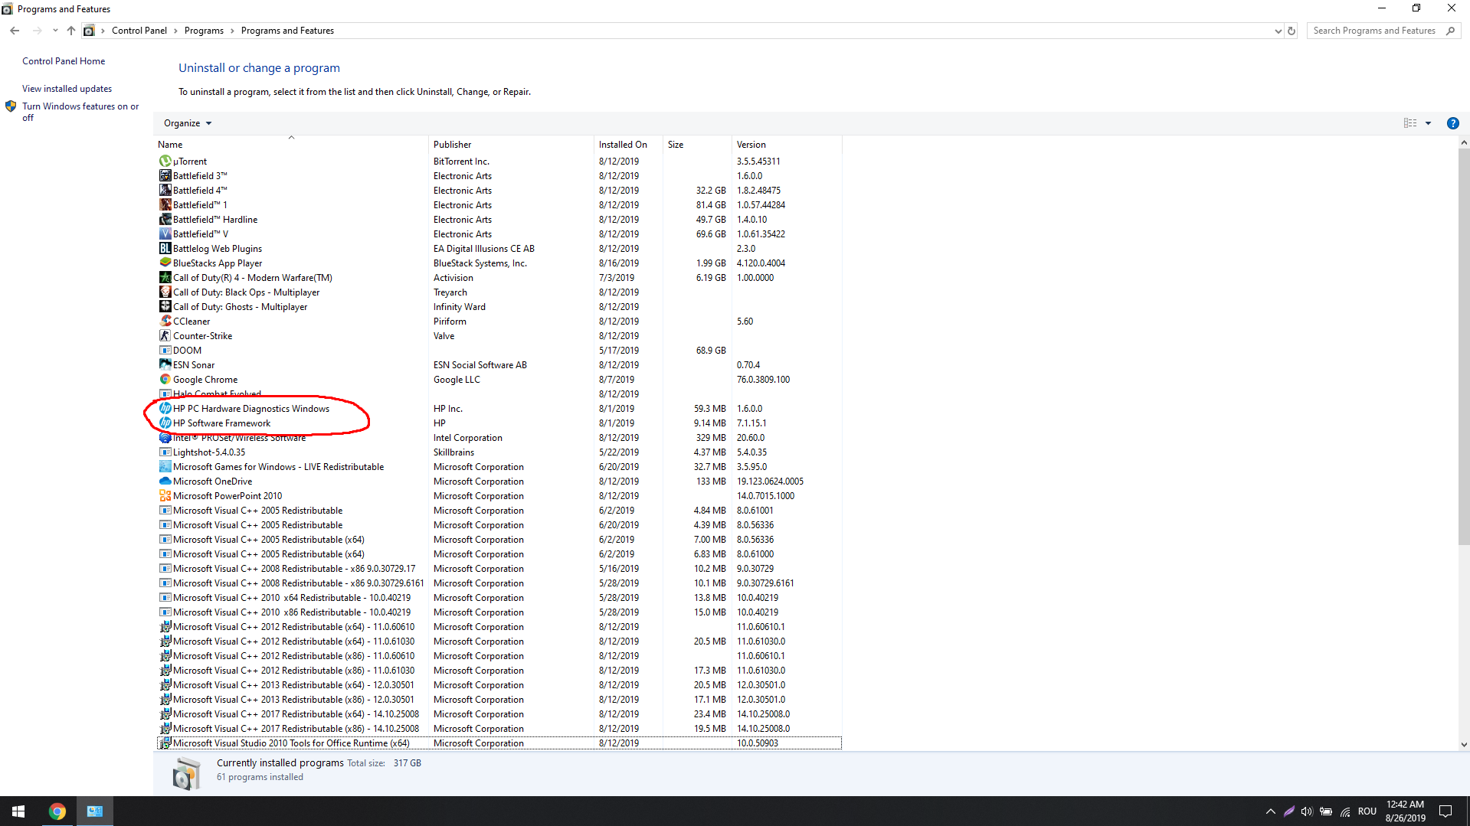Viewport: 1470px width, 826px height.
Task: Open the Organize dropdown menu
Action: pyautogui.click(x=186, y=122)
